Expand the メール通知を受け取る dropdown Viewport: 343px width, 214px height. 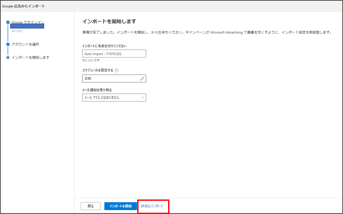point(114,97)
